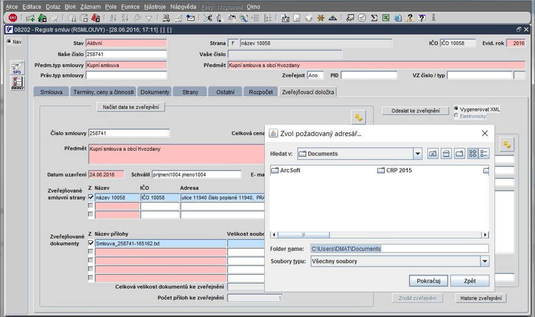Click the red EXIT stop-sign icon
535x317 pixels.
pos(13,18)
